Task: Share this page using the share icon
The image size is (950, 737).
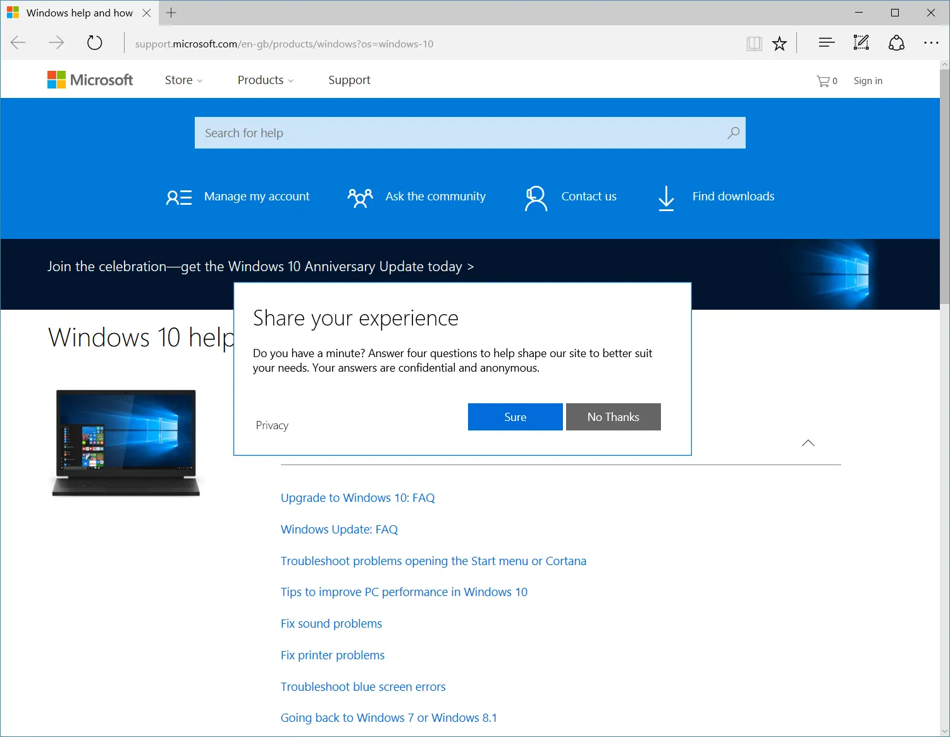Action: pyautogui.click(x=896, y=43)
